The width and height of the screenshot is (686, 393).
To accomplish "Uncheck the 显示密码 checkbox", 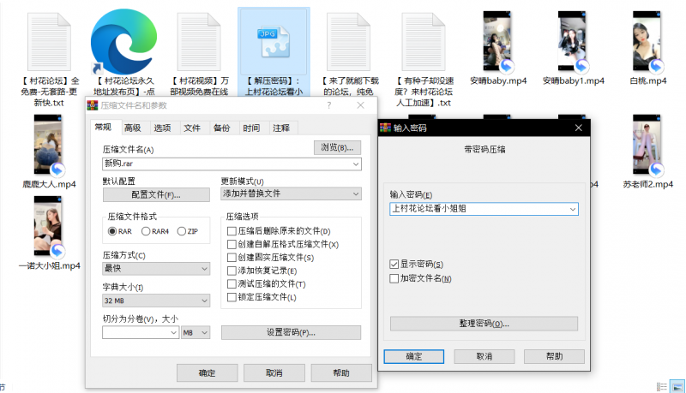I will tap(394, 265).
